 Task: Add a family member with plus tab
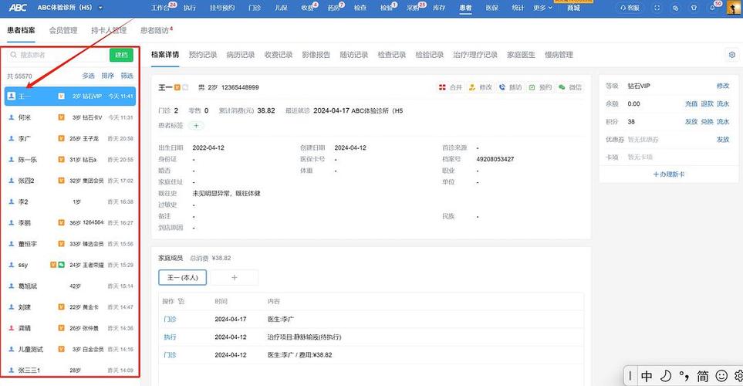(234, 277)
